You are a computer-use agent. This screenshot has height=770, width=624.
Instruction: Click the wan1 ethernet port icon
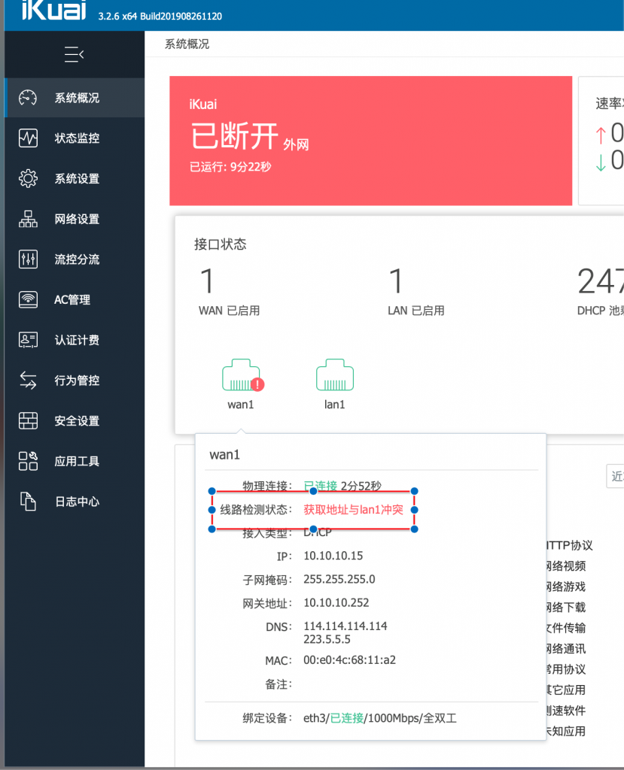[x=241, y=375]
